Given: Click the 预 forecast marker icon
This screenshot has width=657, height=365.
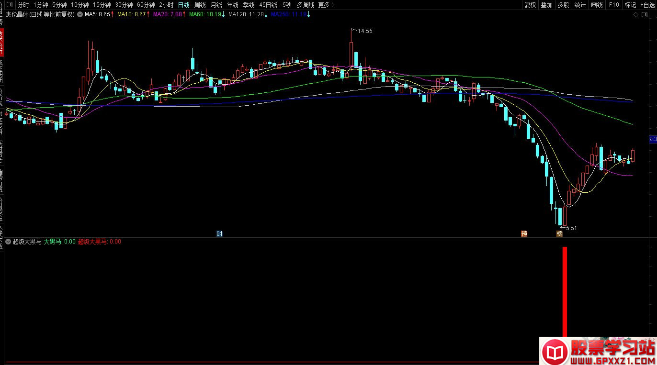Looking at the screenshot, I should (x=524, y=234).
